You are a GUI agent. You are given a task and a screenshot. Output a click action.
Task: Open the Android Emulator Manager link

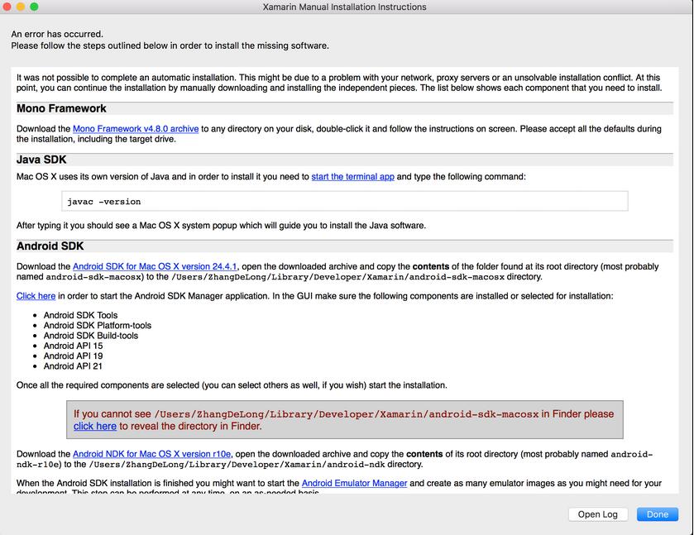354,483
